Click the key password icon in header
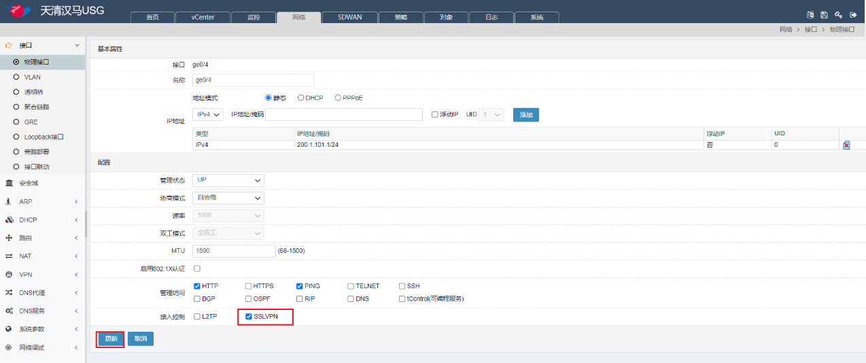Screen dimensions: 866x363 tap(838, 14)
